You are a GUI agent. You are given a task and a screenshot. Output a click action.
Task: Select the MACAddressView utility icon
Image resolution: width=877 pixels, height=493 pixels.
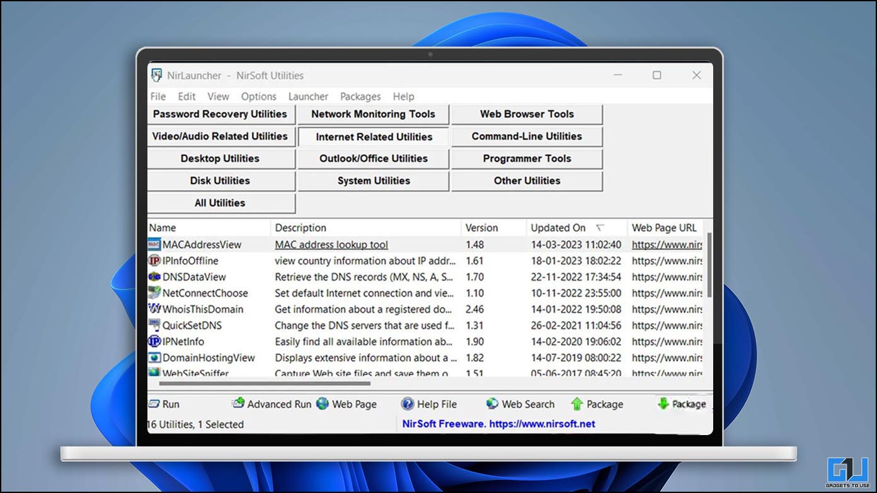[x=154, y=244]
